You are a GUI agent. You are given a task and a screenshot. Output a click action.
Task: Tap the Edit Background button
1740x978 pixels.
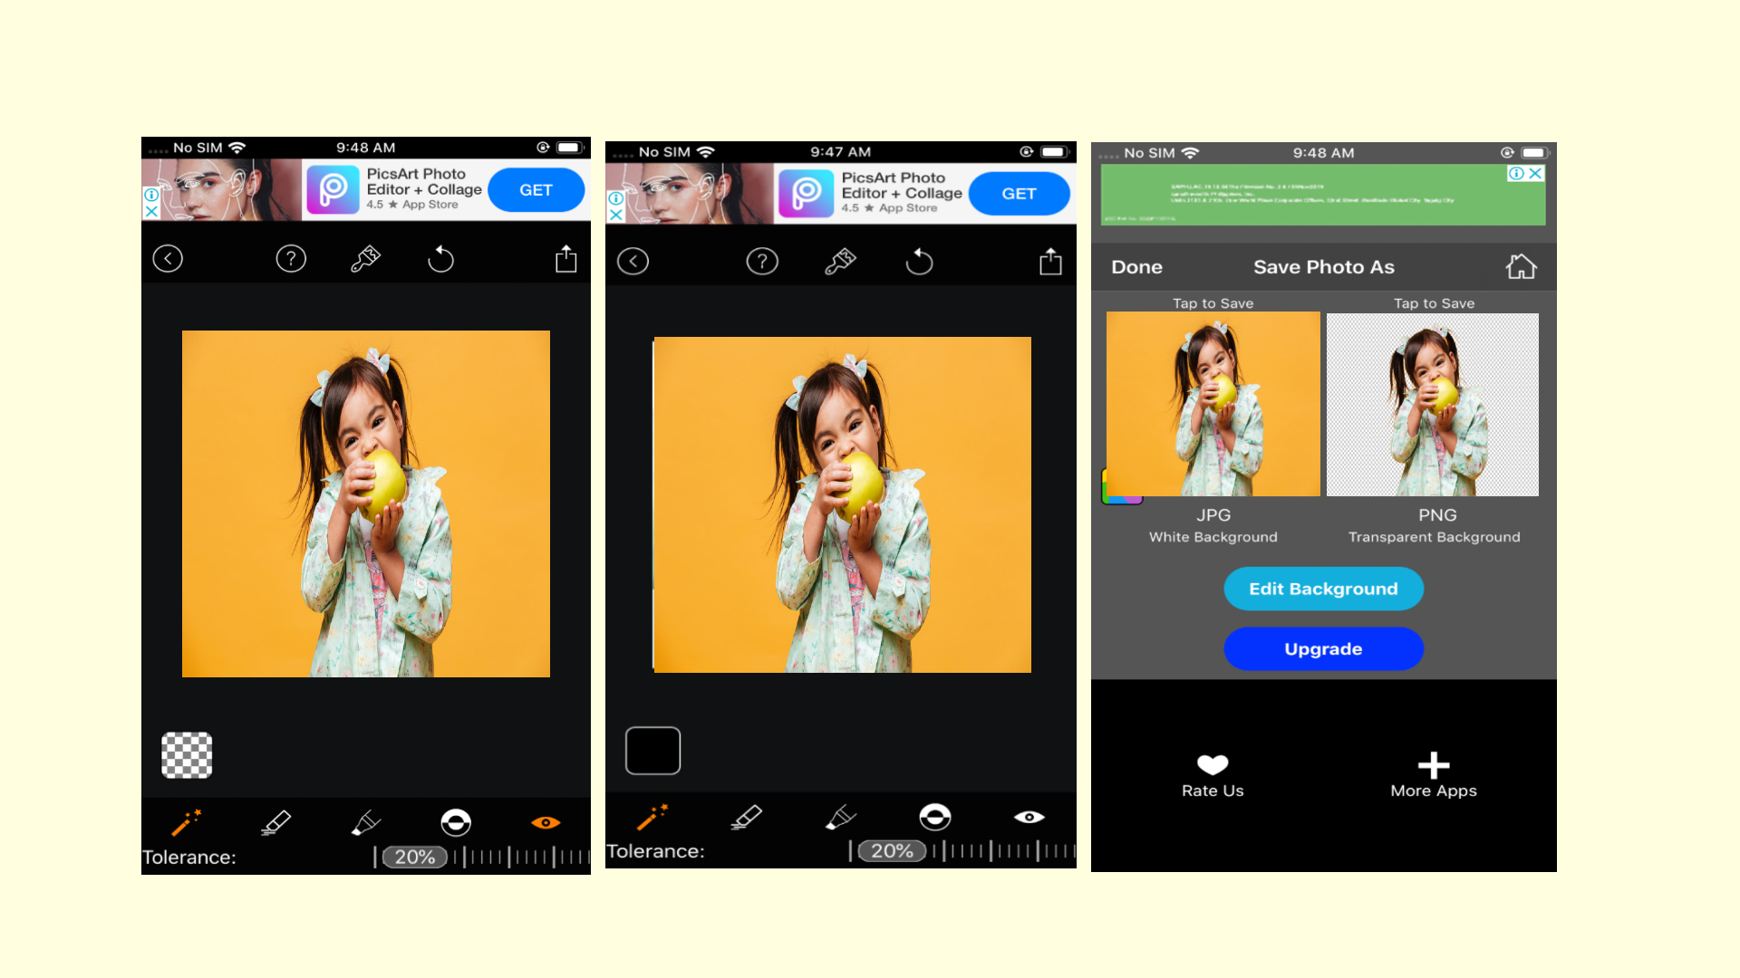coord(1323,588)
